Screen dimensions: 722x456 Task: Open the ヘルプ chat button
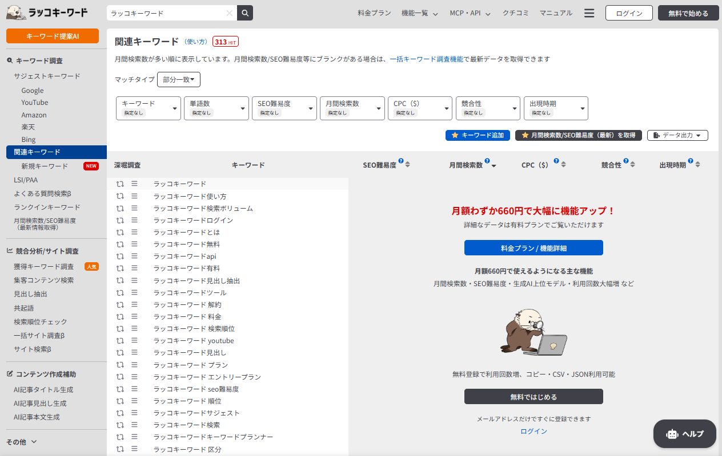click(x=685, y=434)
